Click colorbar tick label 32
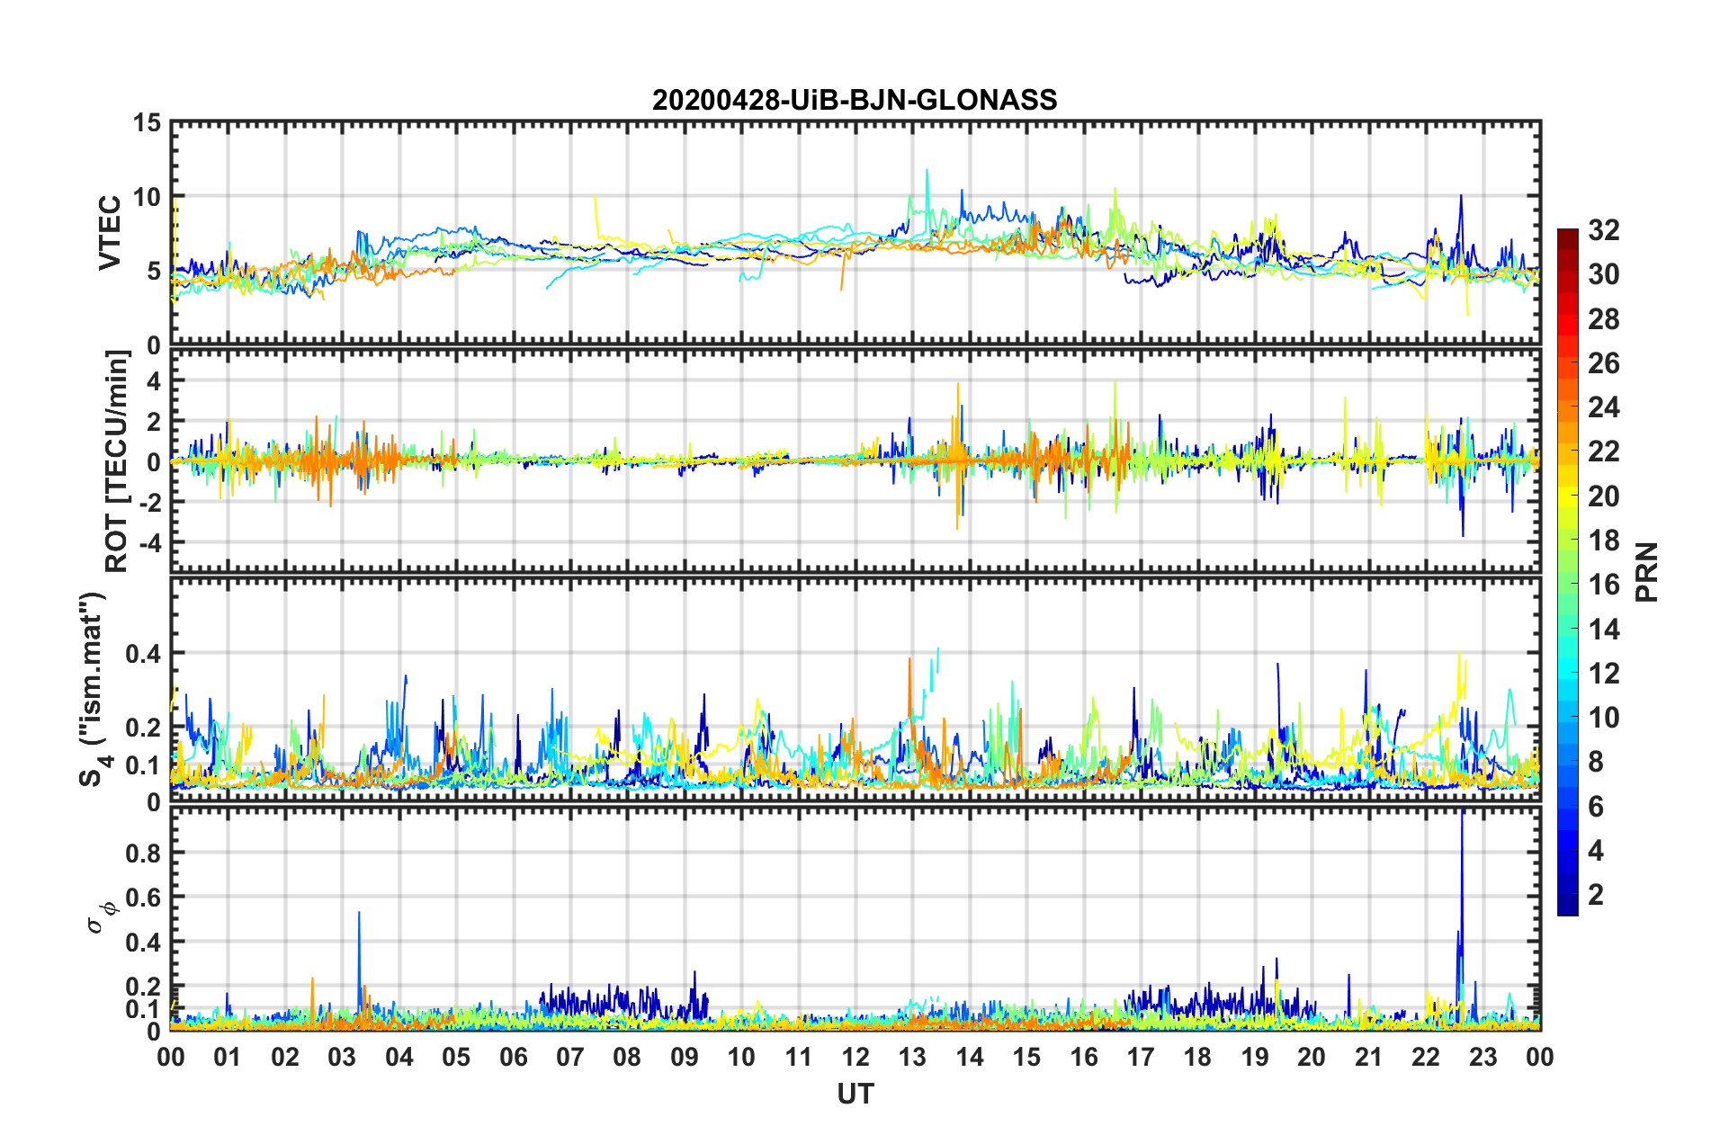1711x1144 pixels. coord(1604,230)
